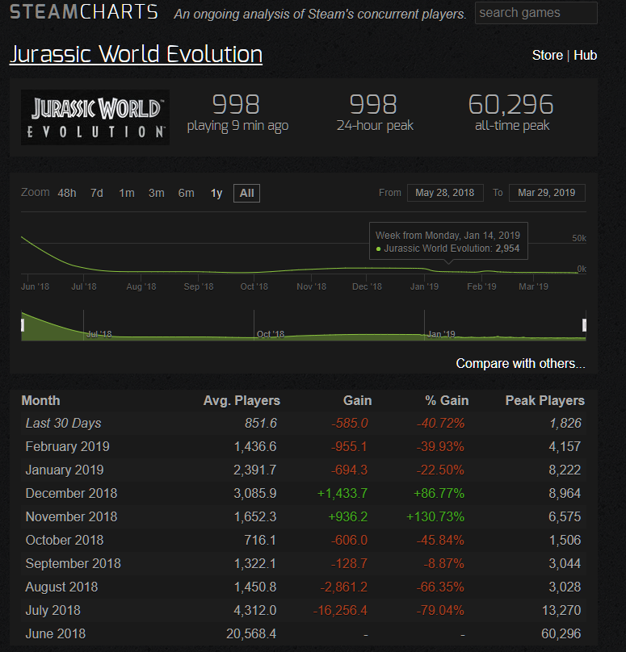Viewport: 626px width, 652px height.
Task: Click the Avg. Players column header
Action: tap(242, 400)
